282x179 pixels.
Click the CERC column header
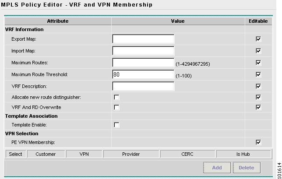[187, 154]
